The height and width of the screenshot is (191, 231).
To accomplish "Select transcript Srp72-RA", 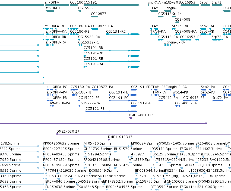I will click(x=220, y=37).
